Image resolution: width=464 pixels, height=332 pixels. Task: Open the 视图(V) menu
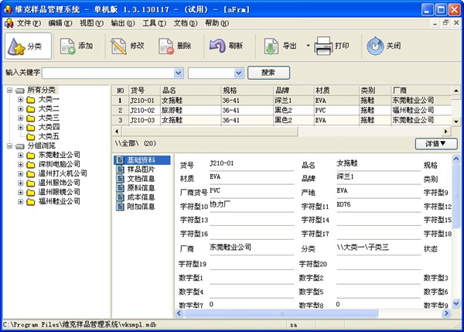click(91, 23)
